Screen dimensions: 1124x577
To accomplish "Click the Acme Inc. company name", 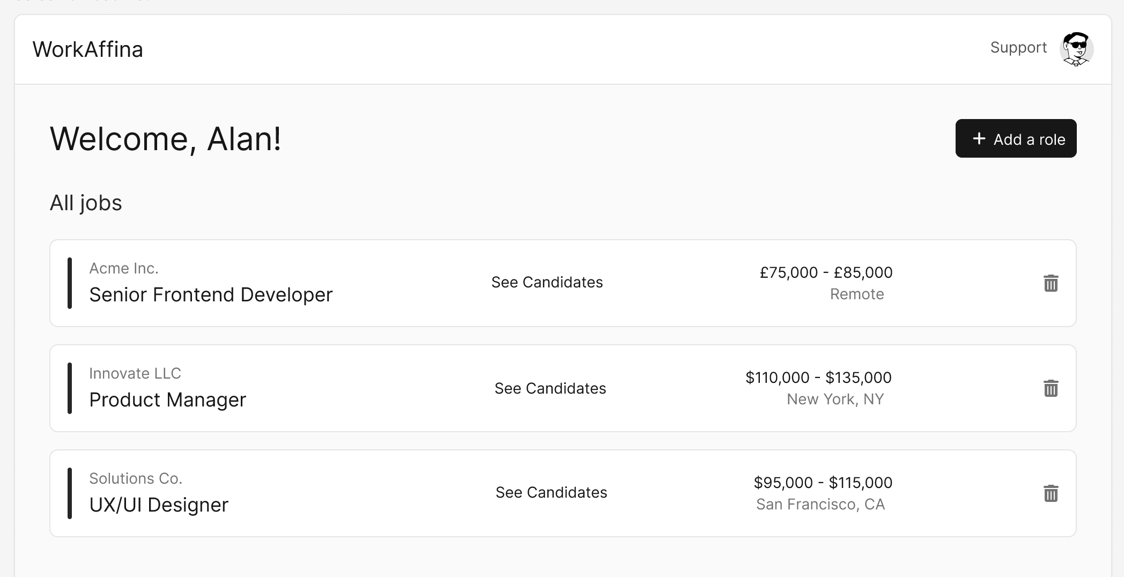I will coord(124,268).
